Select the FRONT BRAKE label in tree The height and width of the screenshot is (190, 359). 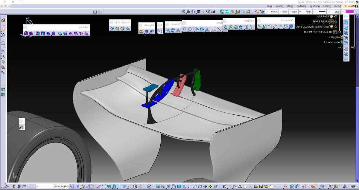(320, 22)
